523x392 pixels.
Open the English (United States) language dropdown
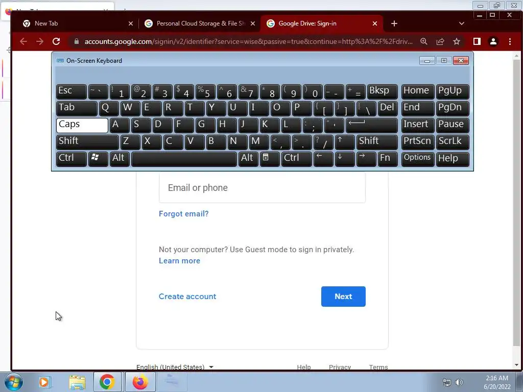coord(175,367)
